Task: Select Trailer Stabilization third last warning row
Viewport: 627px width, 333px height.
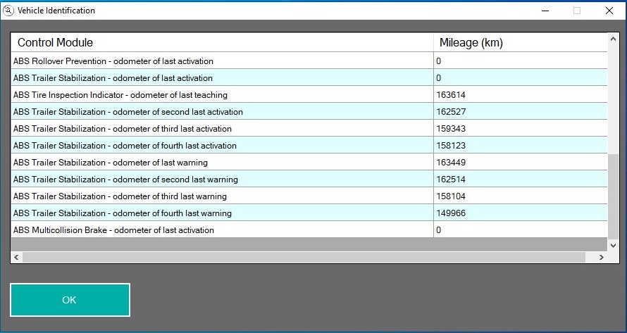Action: pyautogui.click(x=309, y=196)
